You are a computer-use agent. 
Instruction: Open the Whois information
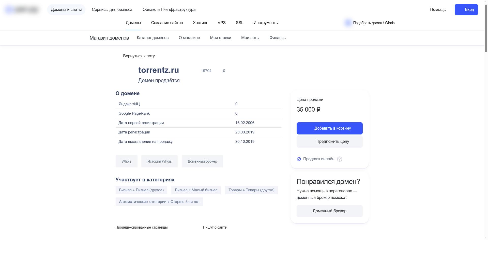pyautogui.click(x=126, y=161)
